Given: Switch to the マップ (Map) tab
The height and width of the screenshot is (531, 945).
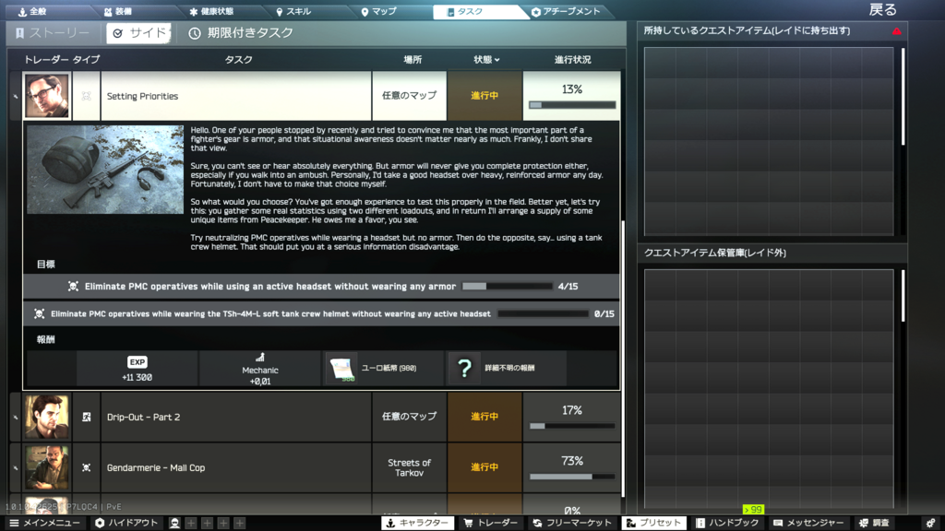Looking at the screenshot, I should pyautogui.click(x=378, y=12).
